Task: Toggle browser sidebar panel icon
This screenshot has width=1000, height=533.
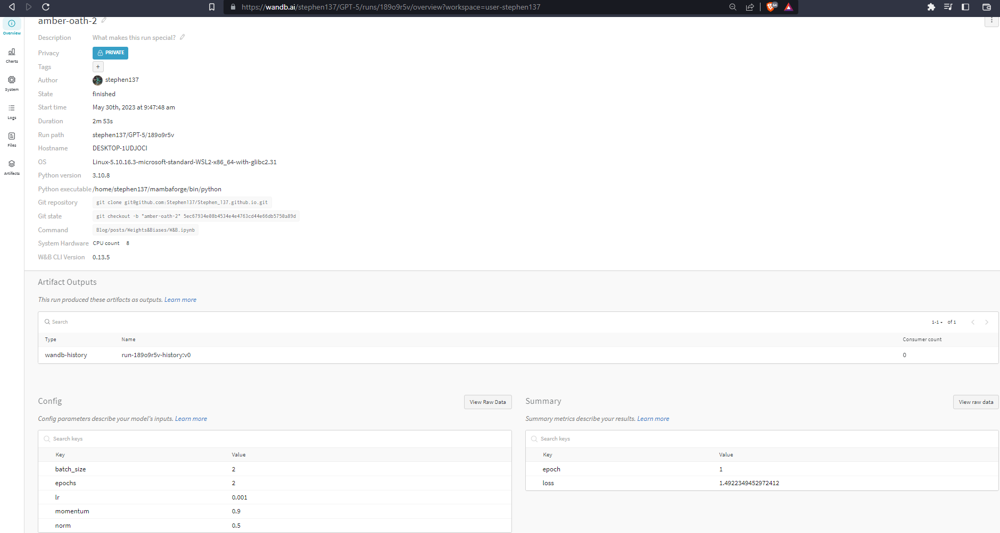Action: 965,7
